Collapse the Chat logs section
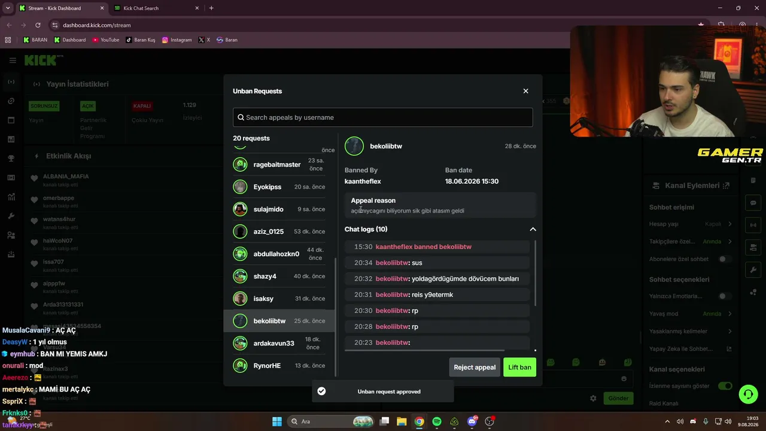766x431 pixels. (x=533, y=229)
